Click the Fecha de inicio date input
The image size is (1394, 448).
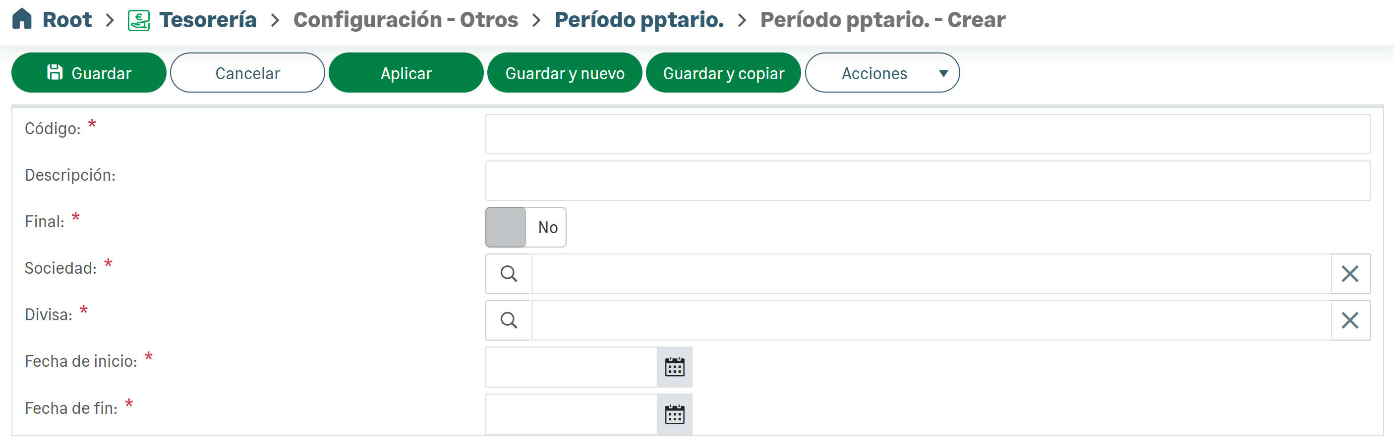pyautogui.click(x=571, y=367)
